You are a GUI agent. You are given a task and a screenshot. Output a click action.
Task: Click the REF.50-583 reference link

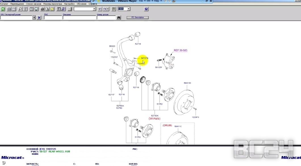point(180,51)
